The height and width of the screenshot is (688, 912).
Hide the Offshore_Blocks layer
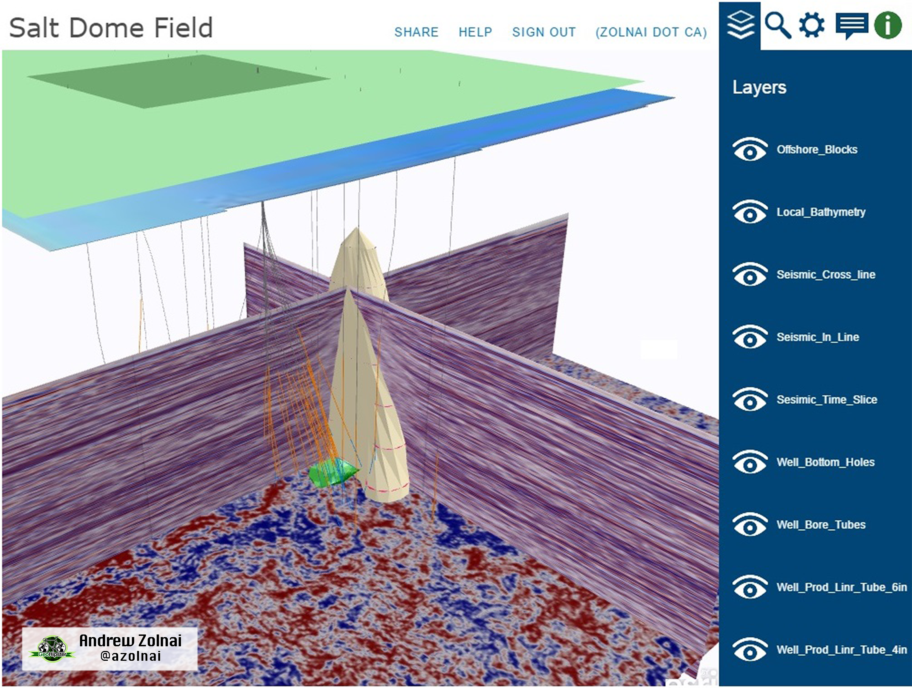point(750,149)
